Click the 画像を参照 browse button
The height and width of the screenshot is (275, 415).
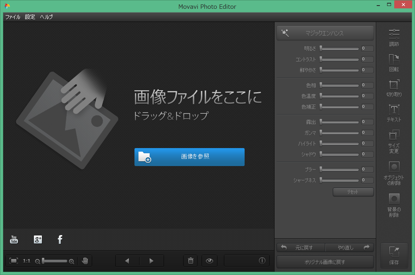(x=189, y=157)
